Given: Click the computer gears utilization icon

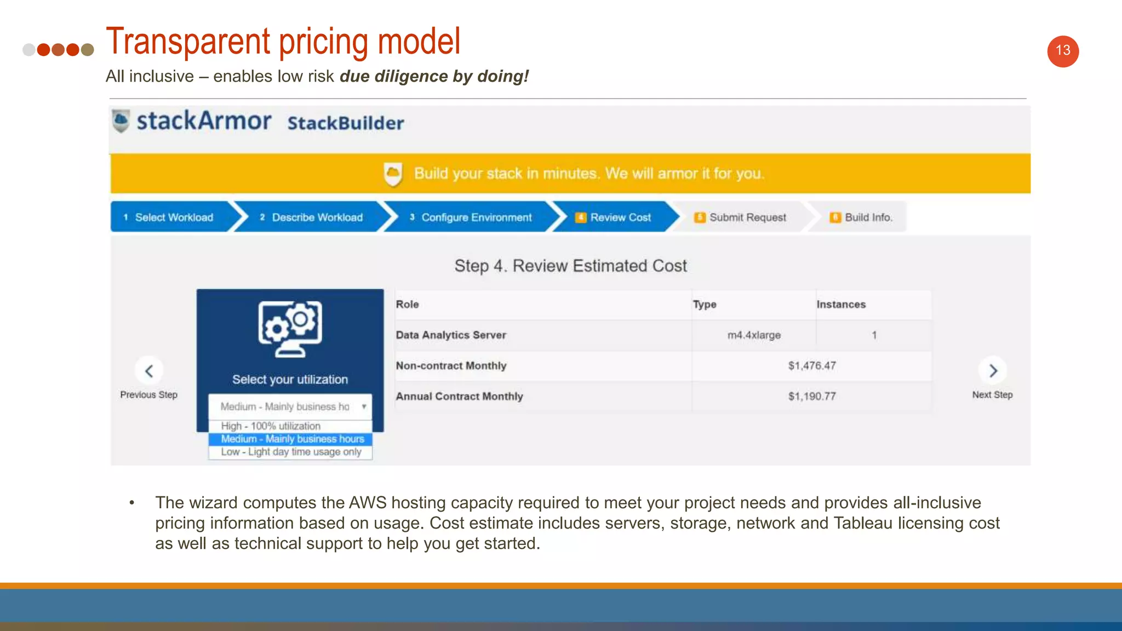Looking at the screenshot, I should click(290, 329).
